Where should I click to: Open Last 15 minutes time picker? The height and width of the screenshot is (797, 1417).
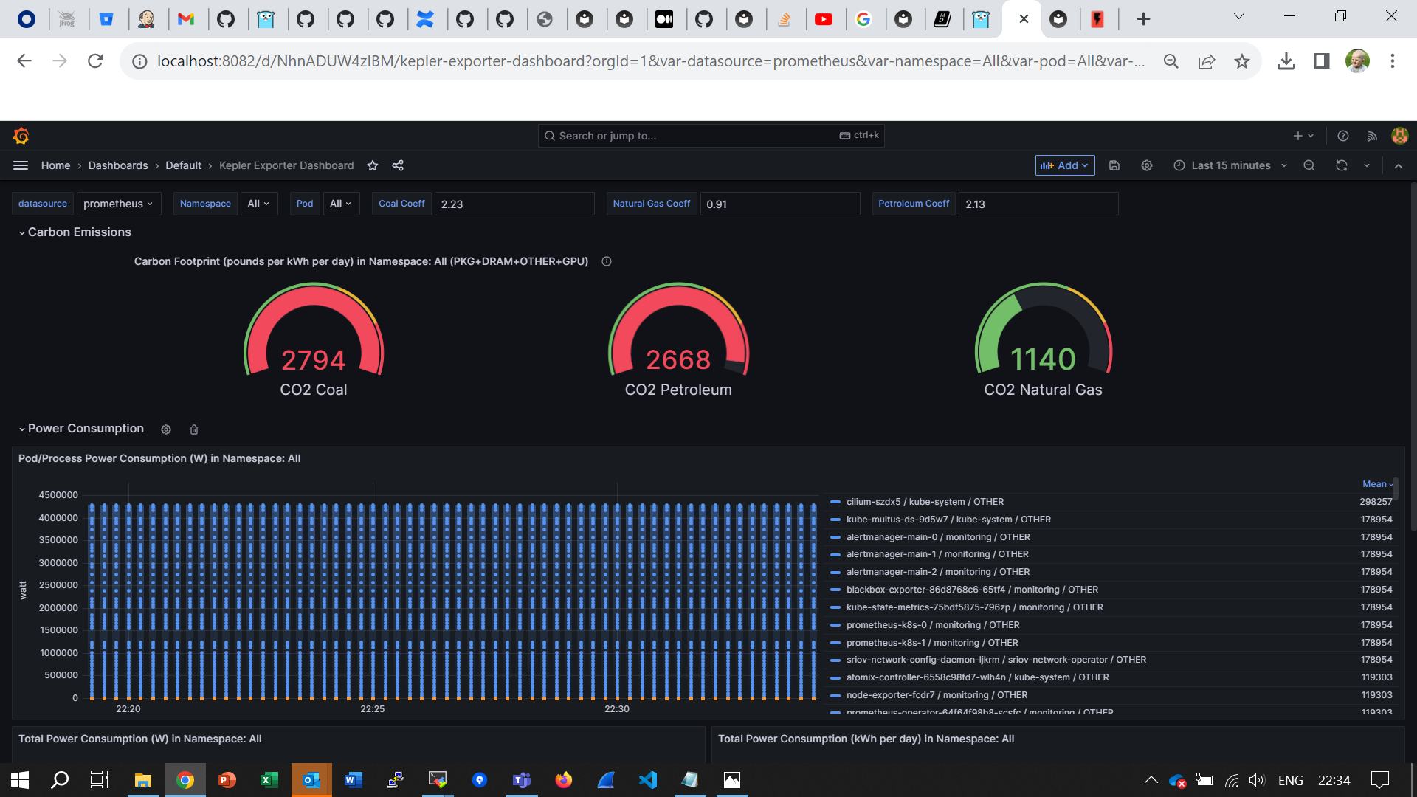click(1230, 165)
